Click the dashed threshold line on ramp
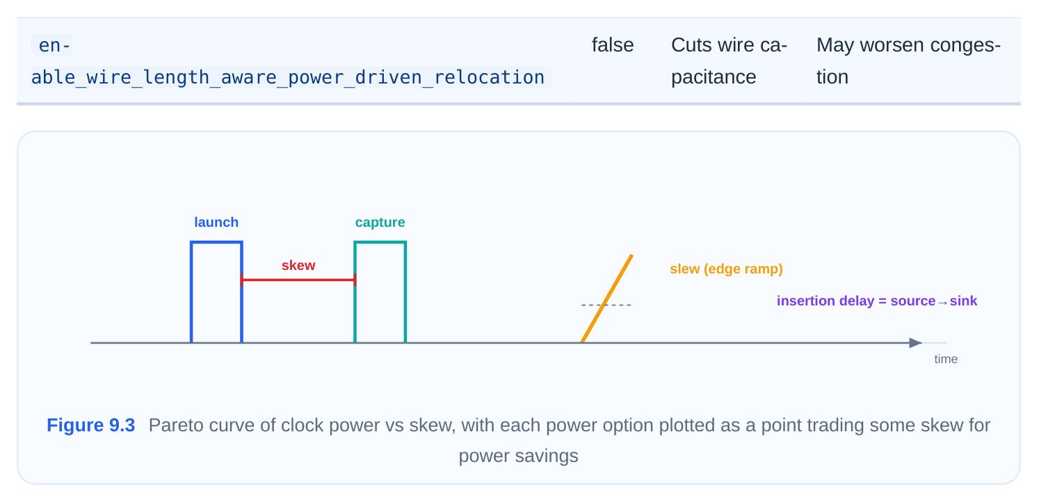The width and height of the screenshot is (1039, 503). coord(606,305)
